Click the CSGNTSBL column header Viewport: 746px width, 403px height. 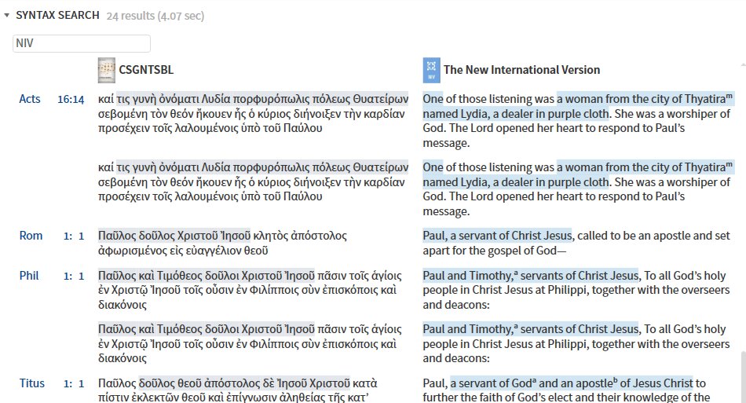[x=146, y=70]
